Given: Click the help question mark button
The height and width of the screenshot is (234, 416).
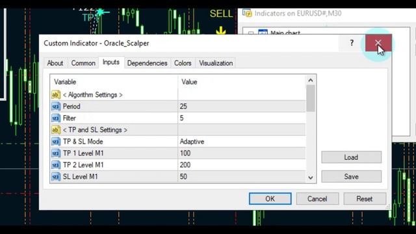Looking at the screenshot, I should (x=352, y=43).
